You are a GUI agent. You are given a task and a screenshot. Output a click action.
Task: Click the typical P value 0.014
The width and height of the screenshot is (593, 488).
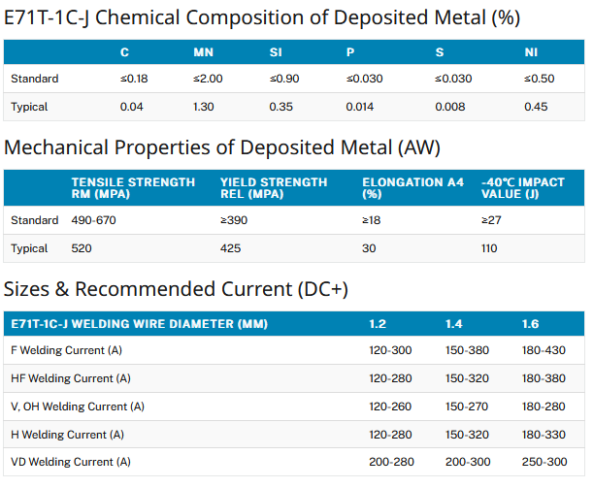click(360, 107)
